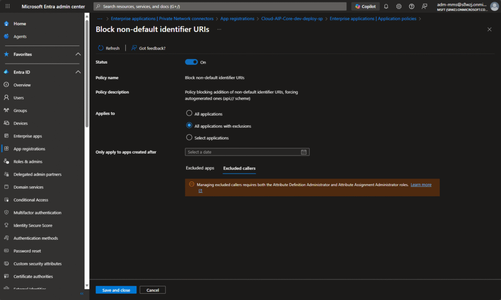Choose the Select applications radio option
The height and width of the screenshot is (300, 501).
click(189, 138)
